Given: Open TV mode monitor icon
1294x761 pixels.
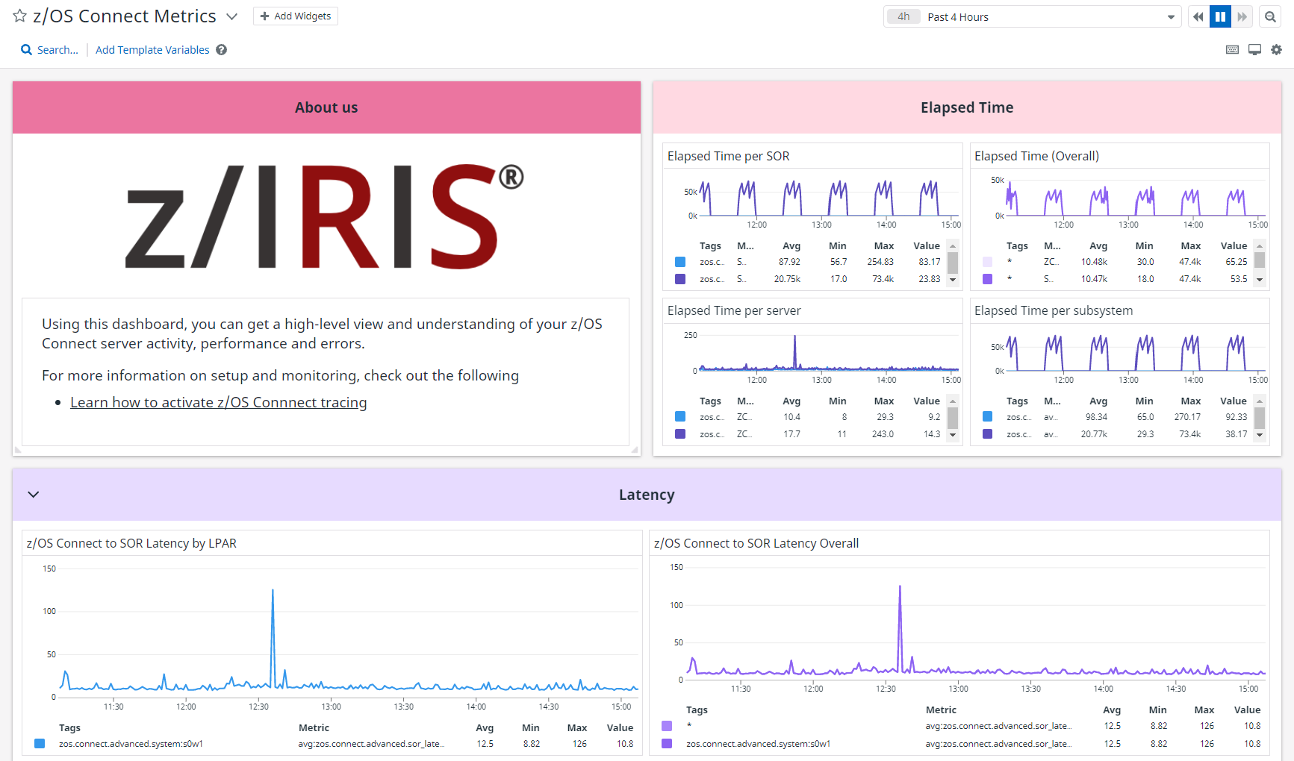Looking at the screenshot, I should click(x=1255, y=50).
